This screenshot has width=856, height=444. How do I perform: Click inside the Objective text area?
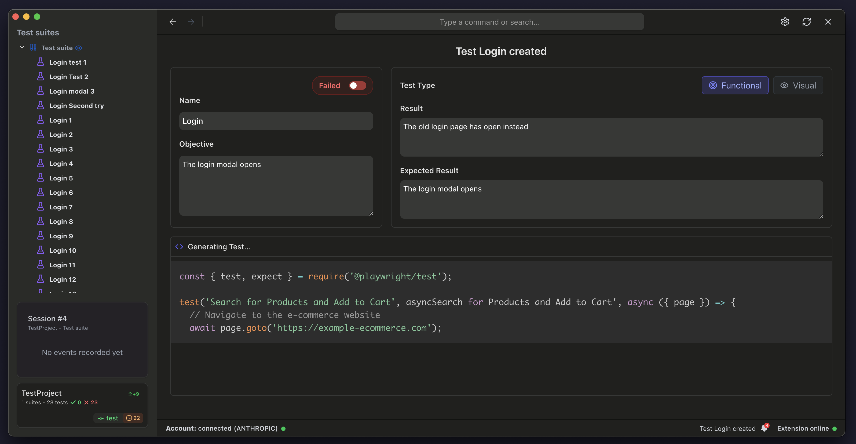(x=276, y=186)
